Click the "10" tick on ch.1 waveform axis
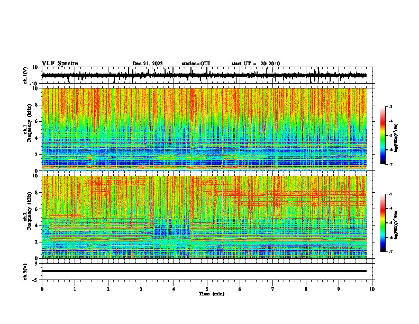419x324 pixels. point(35,67)
